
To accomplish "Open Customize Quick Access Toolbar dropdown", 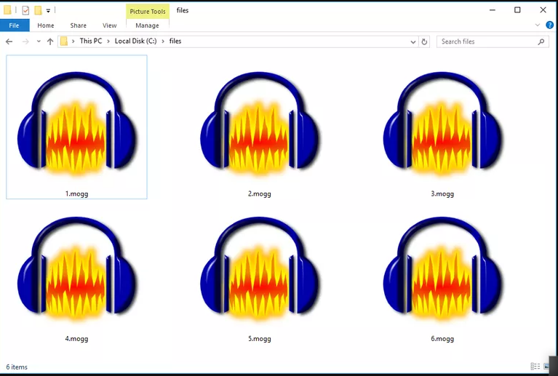I will pyautogui.click(x=48, y=11).
